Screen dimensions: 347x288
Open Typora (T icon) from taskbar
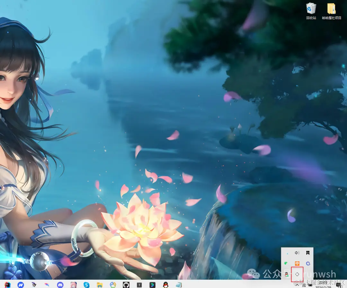139,285
